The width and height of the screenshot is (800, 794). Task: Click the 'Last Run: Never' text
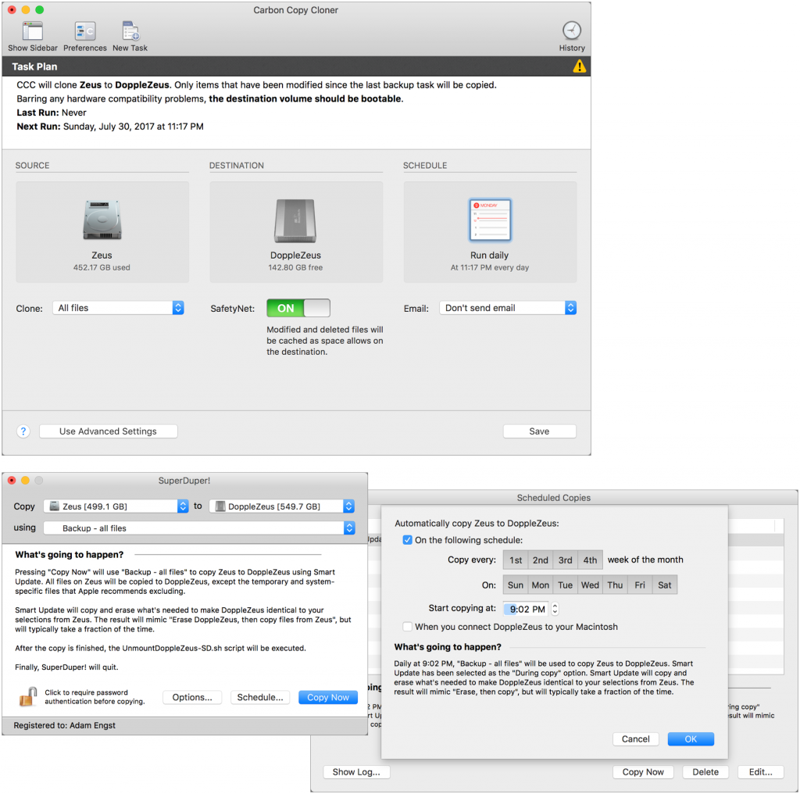point(52,113)
